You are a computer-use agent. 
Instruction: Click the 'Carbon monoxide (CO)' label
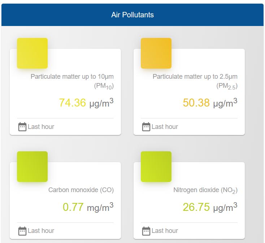[81, 190]
